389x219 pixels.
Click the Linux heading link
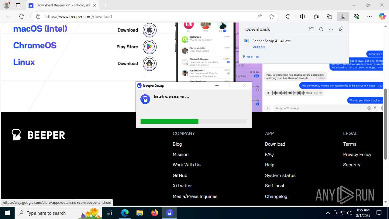coord(24,62)
